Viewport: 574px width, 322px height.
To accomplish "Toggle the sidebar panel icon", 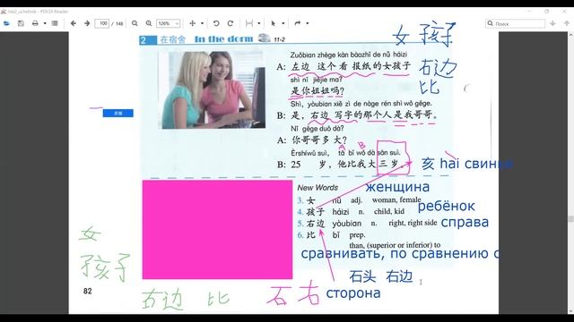I will click(x=55, y=23).
